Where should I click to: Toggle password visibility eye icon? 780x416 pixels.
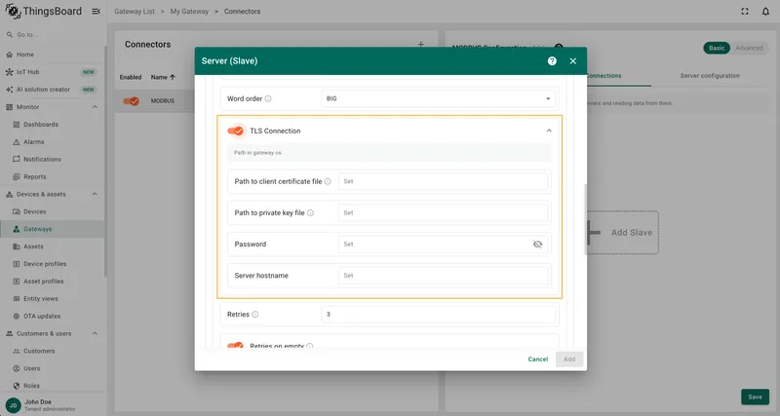pos(538,244)
